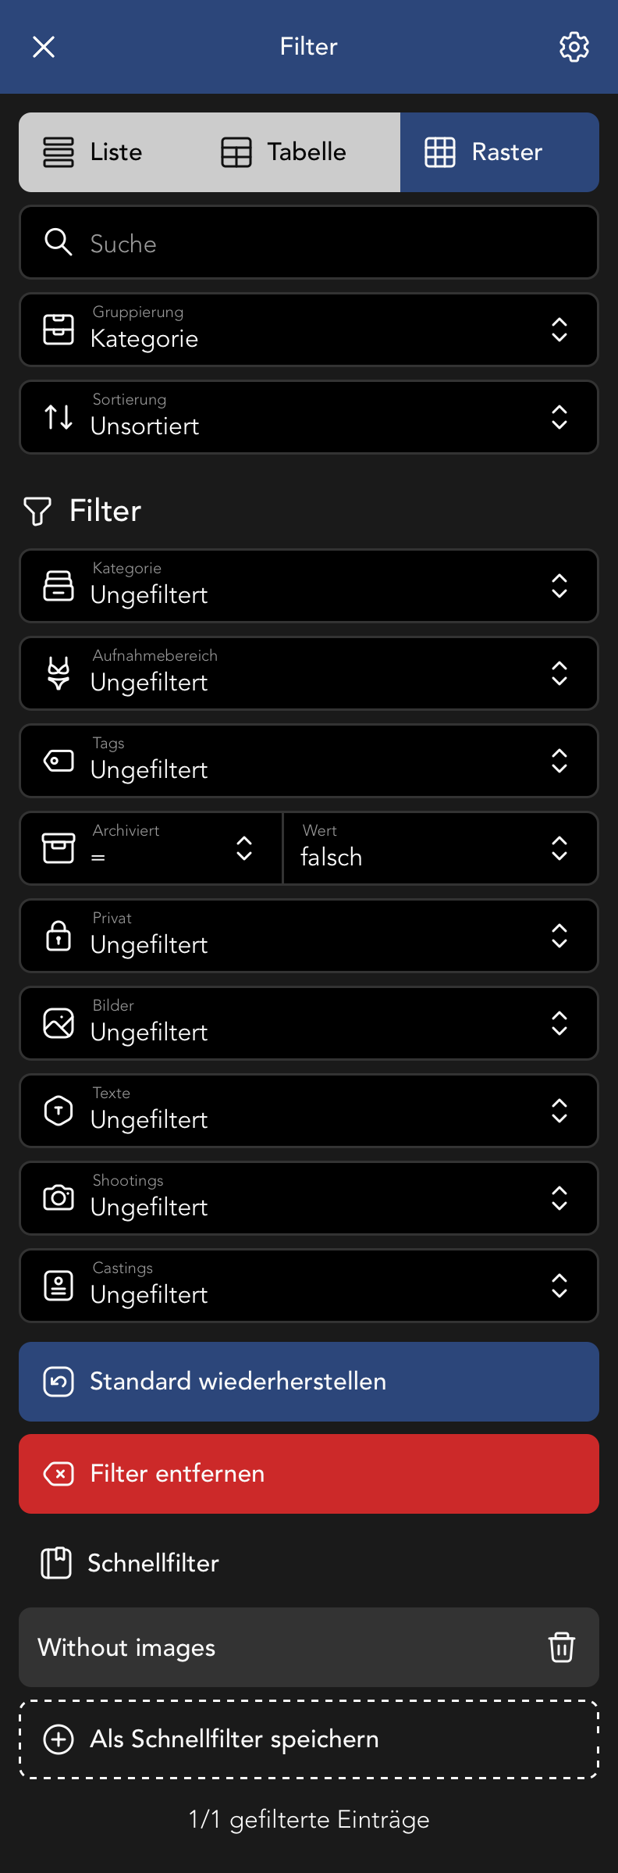Click Standard wiederherstellen button
618x1873 pixels.
point(309,1381)
